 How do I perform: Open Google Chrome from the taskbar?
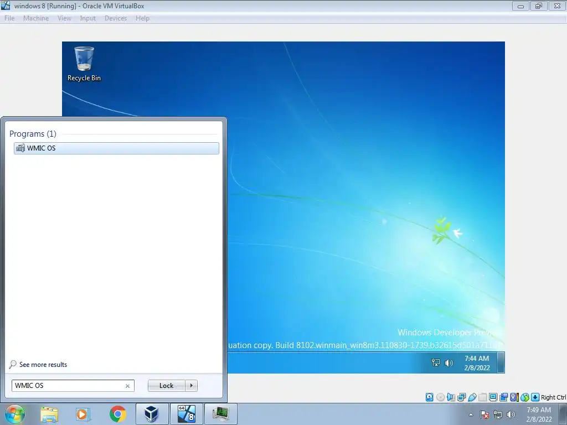[x=117, y=414]
